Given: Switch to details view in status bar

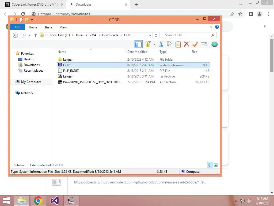Looking at the screenshot, I should pos(210,165).
